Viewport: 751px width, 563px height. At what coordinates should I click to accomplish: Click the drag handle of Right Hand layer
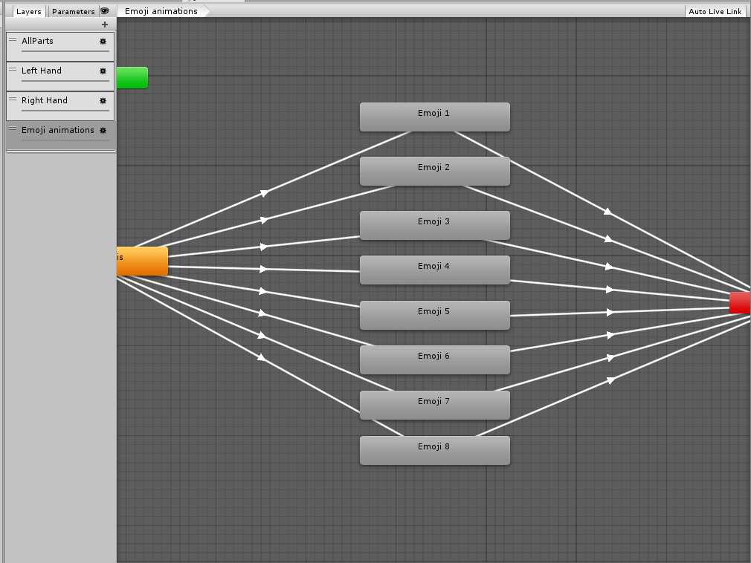(13, 100)
